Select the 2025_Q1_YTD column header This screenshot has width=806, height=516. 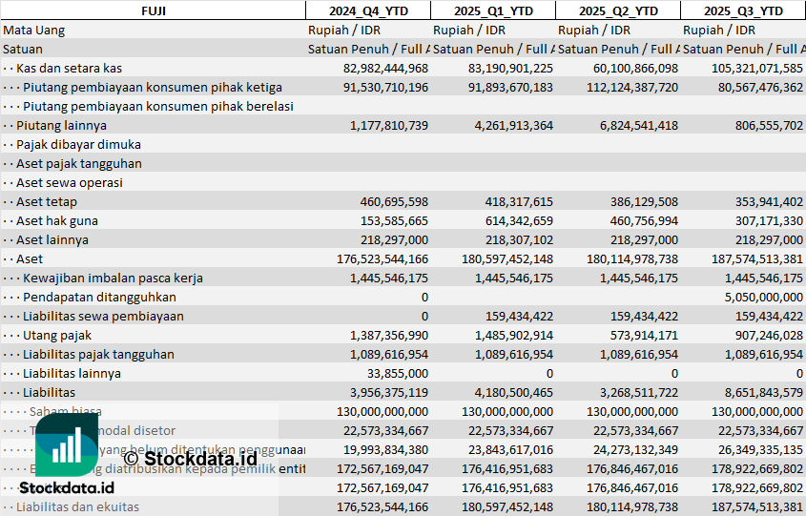pos(492,10)
